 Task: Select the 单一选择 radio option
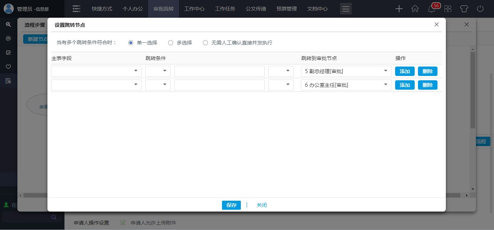(x=131, y=43)
